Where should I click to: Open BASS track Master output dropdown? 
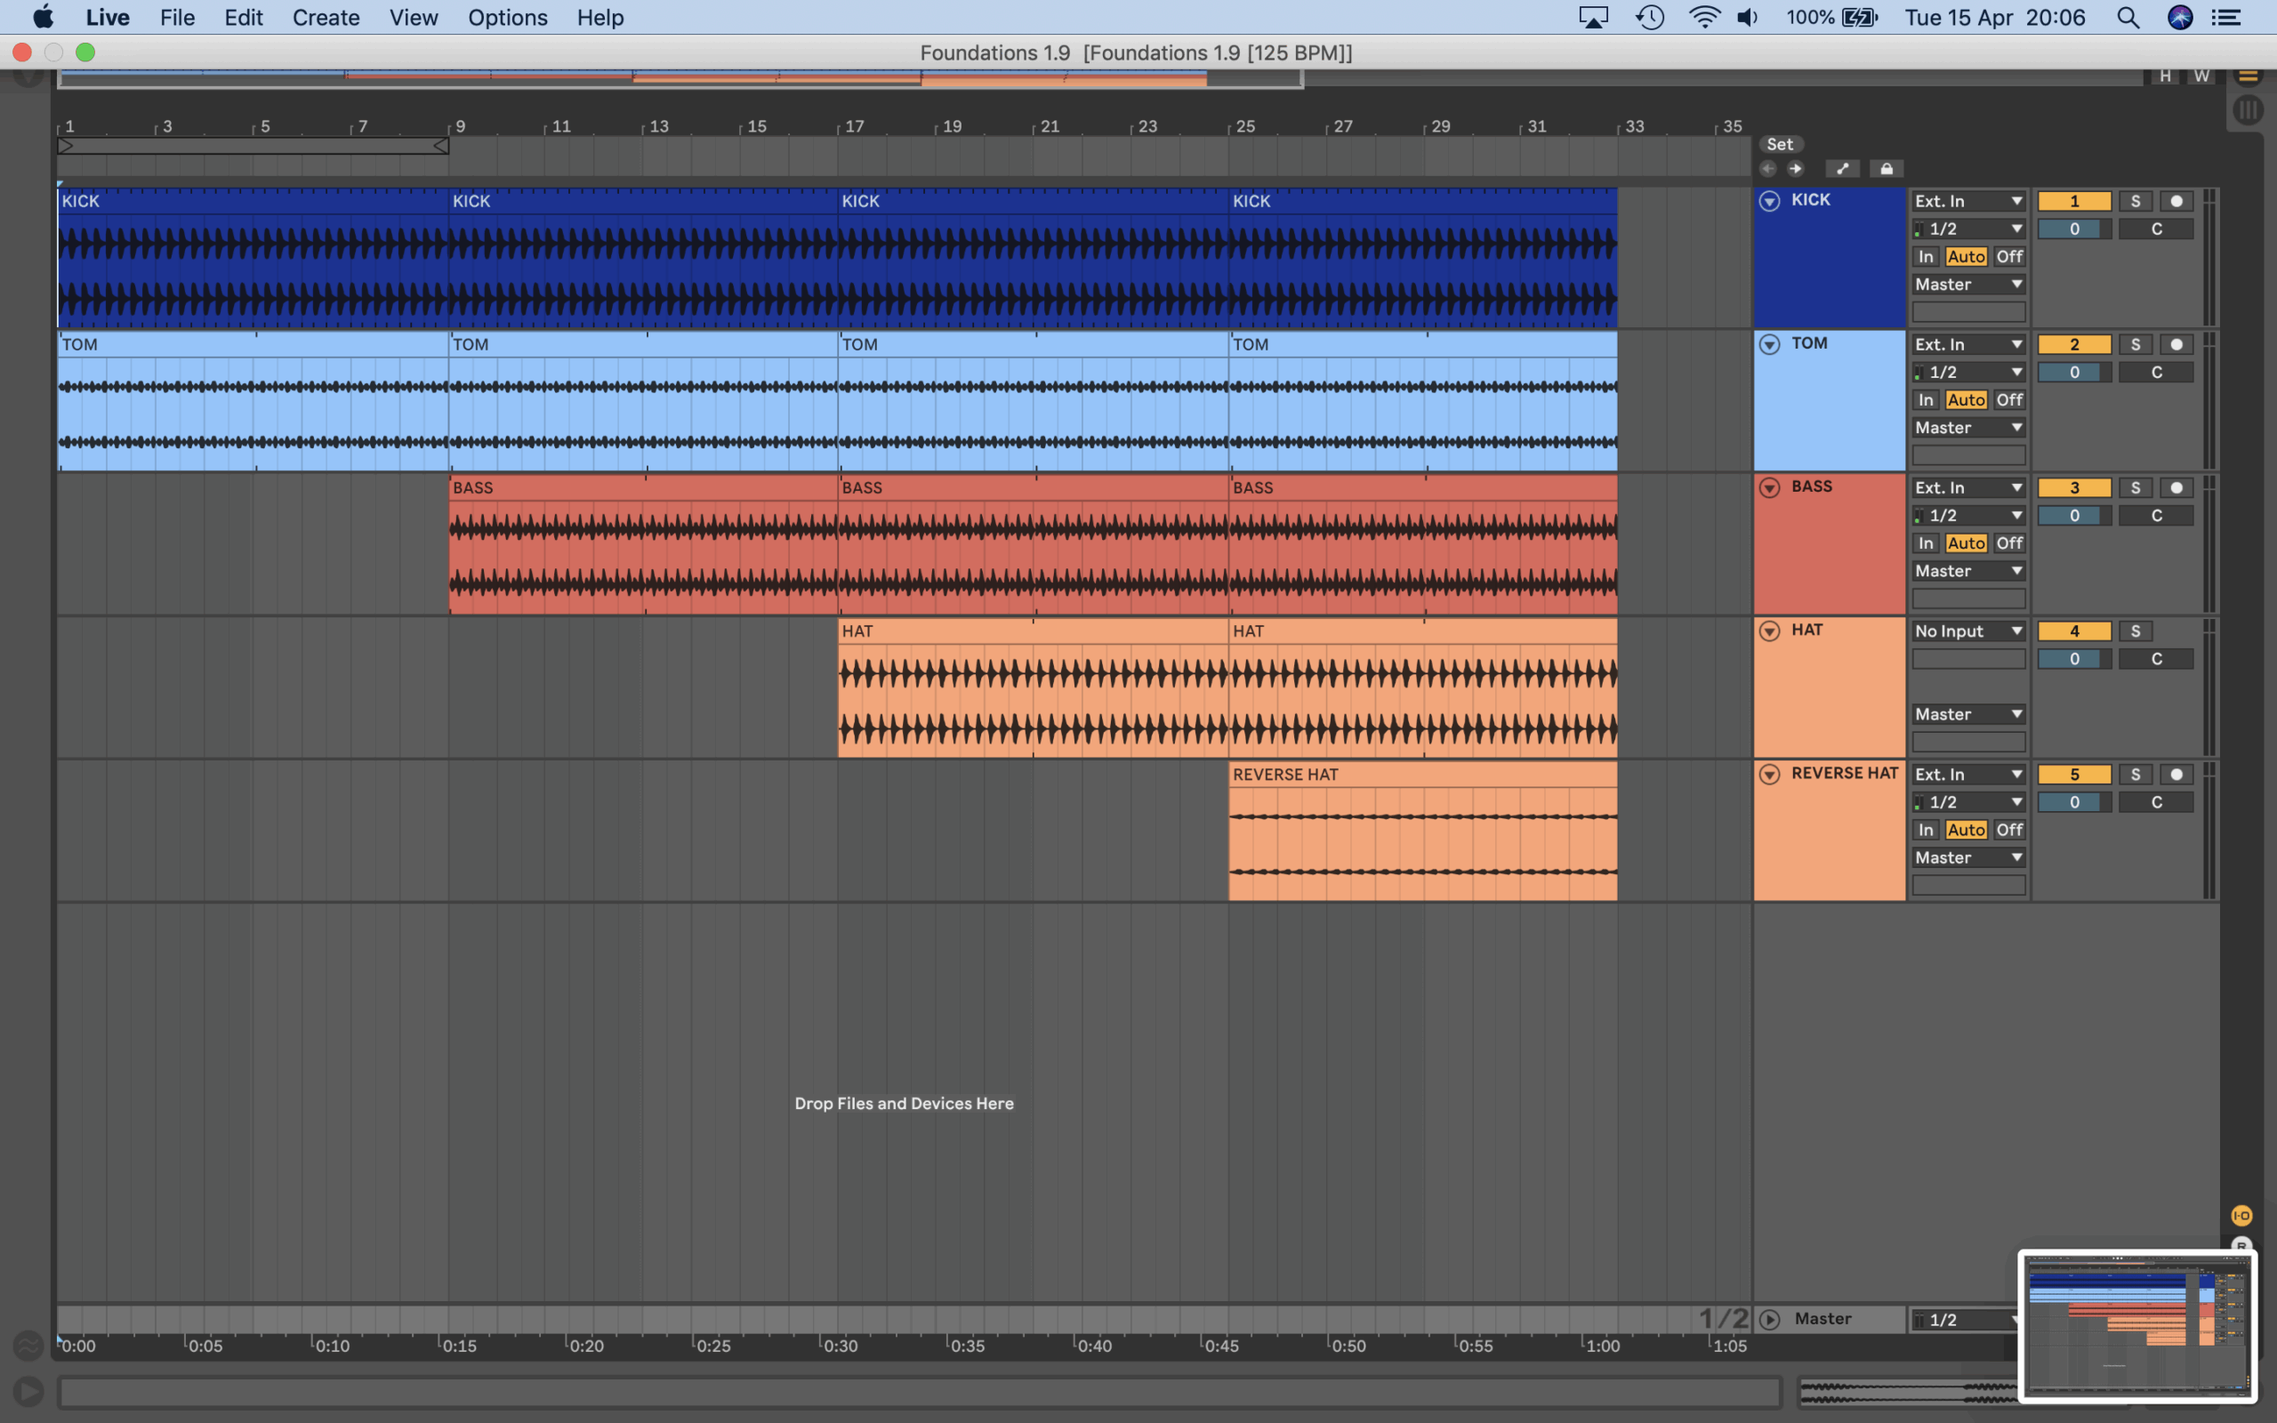point(1967,571)
